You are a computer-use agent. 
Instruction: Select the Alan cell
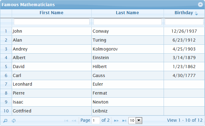[x=52, y=40]
